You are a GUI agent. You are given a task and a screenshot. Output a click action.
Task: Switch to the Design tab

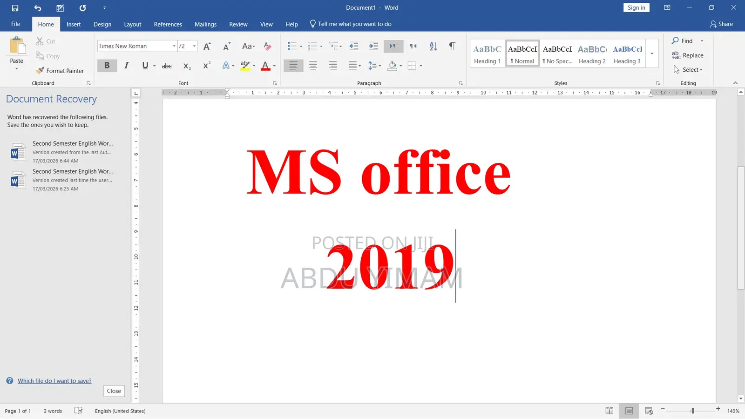[102, 24]
